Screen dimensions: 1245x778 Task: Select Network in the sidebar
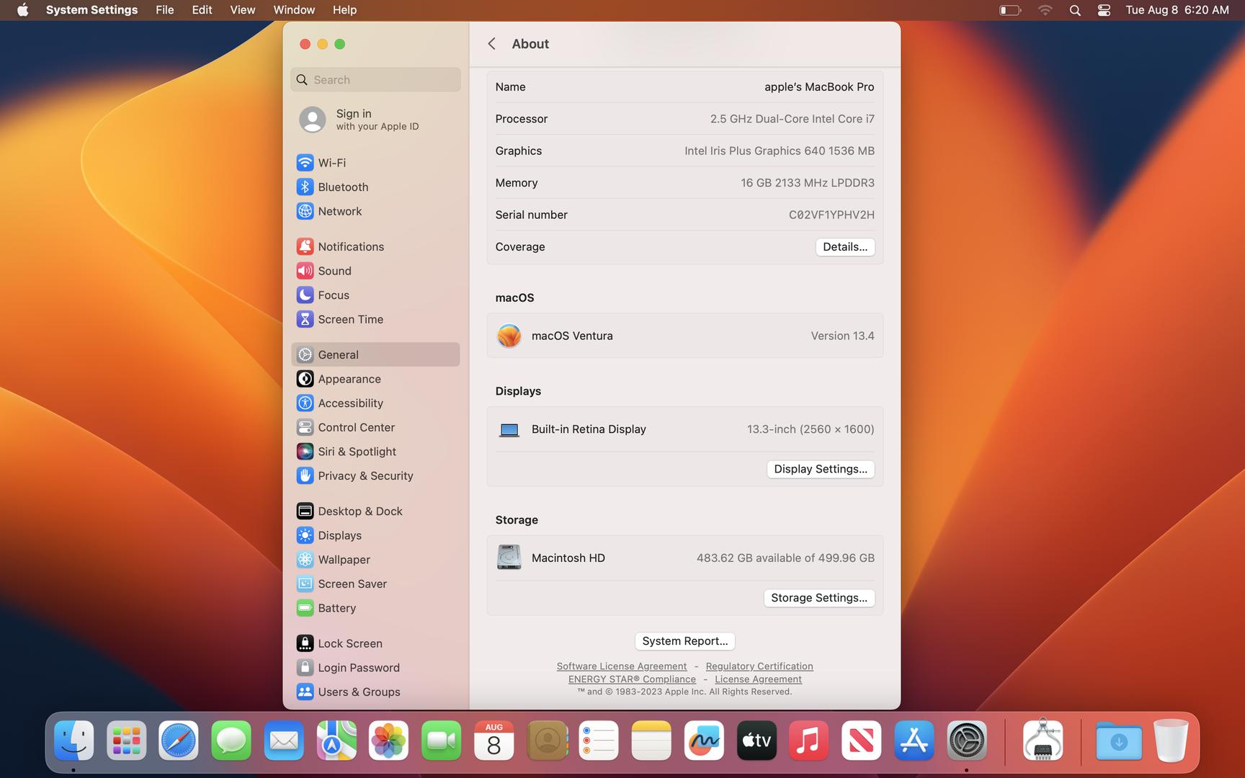click(375, 211)
